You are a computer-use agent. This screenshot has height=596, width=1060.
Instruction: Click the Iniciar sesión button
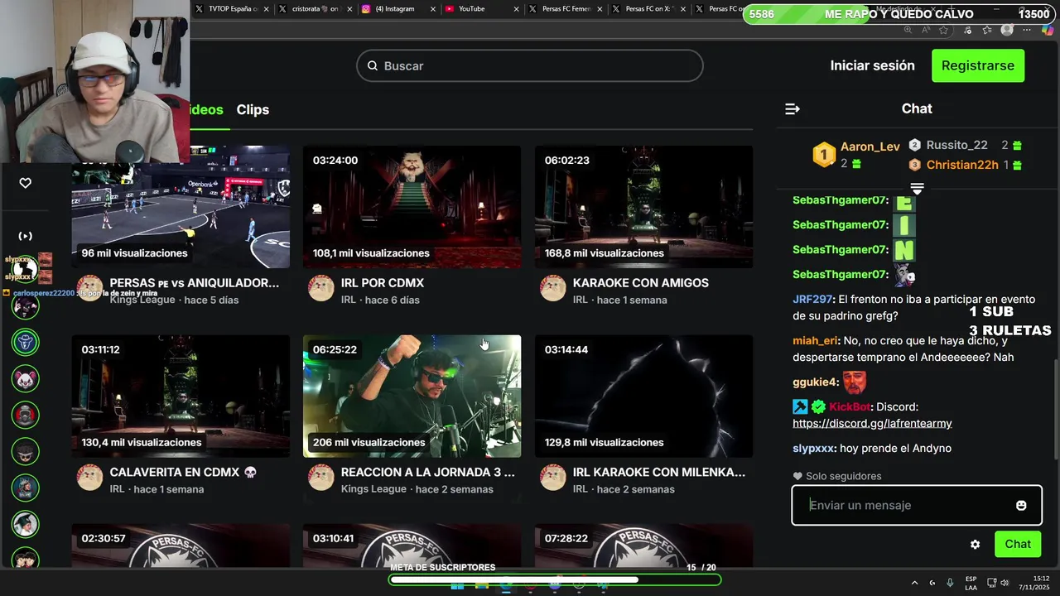pyautogui.click(x=872, y=65)
